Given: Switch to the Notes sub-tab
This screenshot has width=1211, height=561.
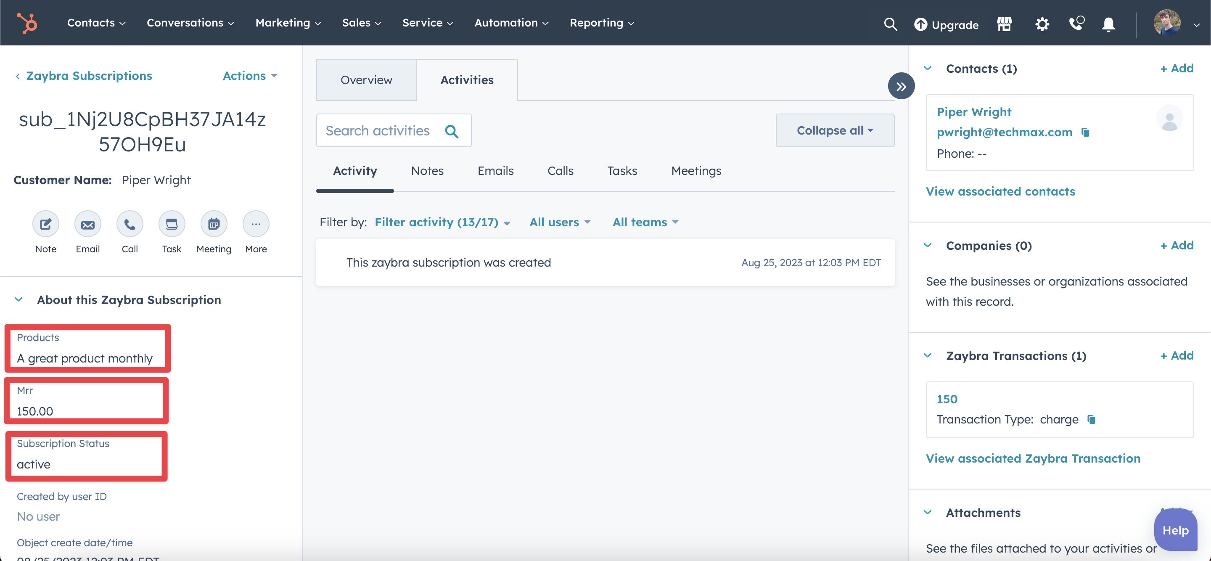Looking at the screenshot, I should [x=427, y=171].
